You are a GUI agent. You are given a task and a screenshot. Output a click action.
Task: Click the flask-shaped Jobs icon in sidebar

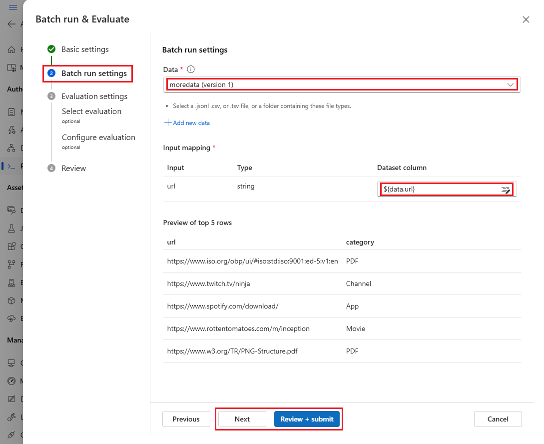coord(11,228)
